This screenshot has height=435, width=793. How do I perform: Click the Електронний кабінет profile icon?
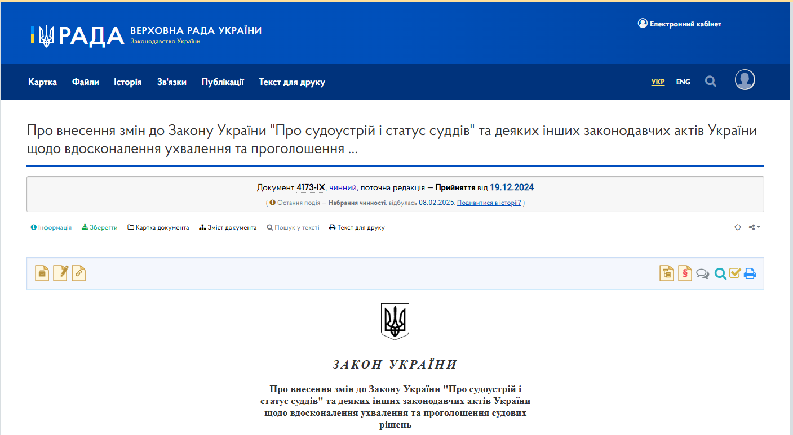click(643, 23)
